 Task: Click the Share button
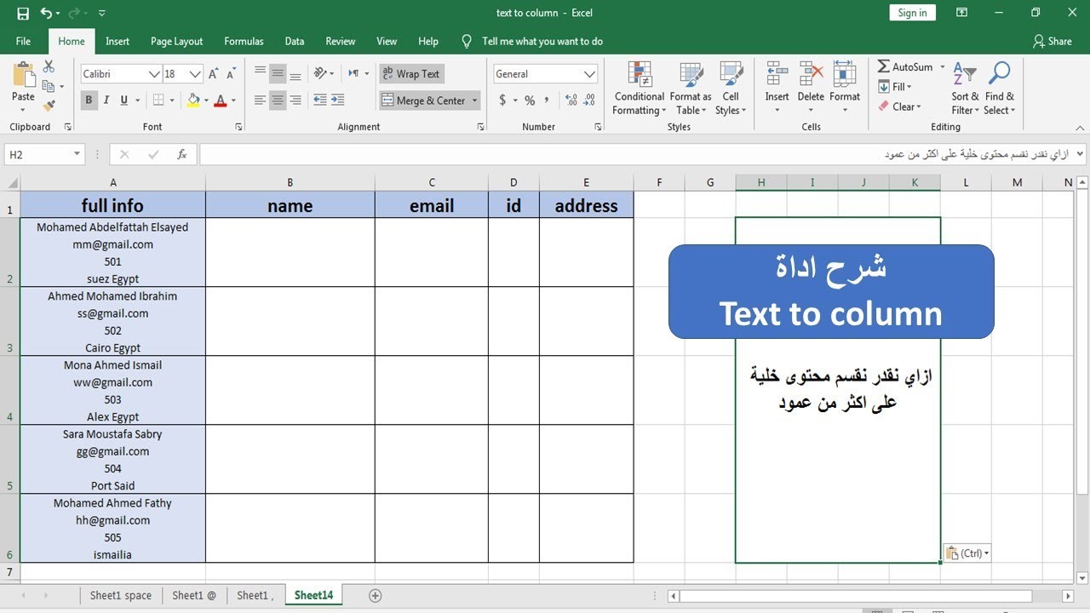pos(1052,41)
